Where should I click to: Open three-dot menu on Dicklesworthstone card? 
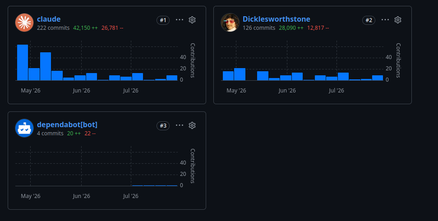click(385, 20)
